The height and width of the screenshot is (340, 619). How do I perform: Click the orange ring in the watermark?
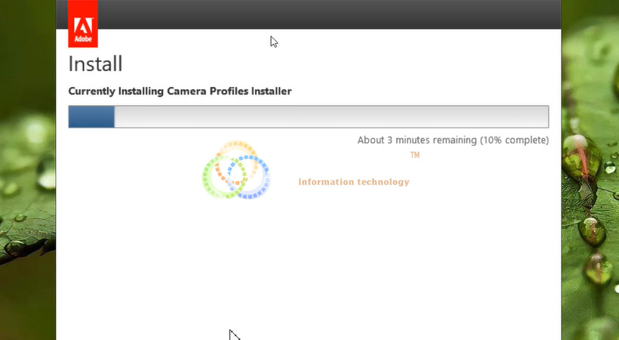coord(236,149)
